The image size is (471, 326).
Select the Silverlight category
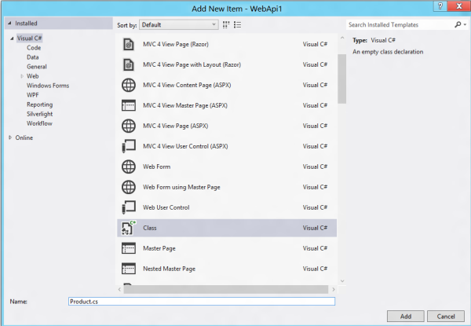pos(40,114)
